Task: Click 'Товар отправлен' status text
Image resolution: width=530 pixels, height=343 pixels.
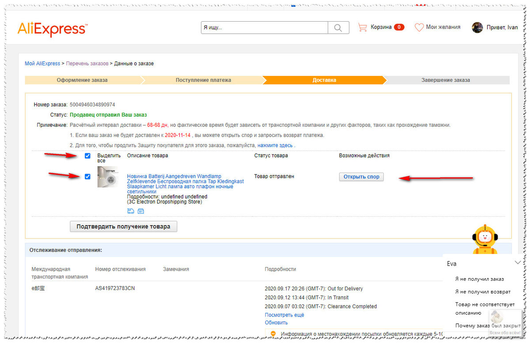Action: tap(274, 177)
